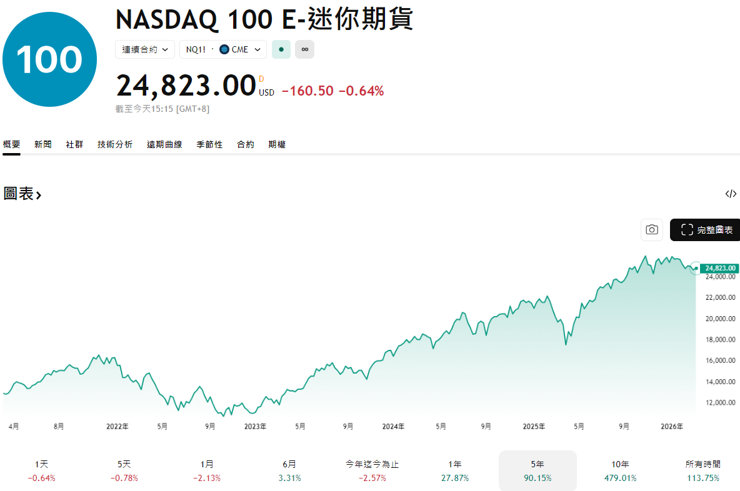Expand the 圖表 section via its chevron
The image size is (740, 491).
pyautogui.click(x=39, y=194)
